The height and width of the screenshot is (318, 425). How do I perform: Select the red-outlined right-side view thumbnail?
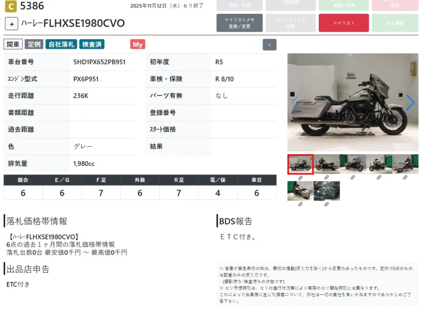click(x=300, y=164)
